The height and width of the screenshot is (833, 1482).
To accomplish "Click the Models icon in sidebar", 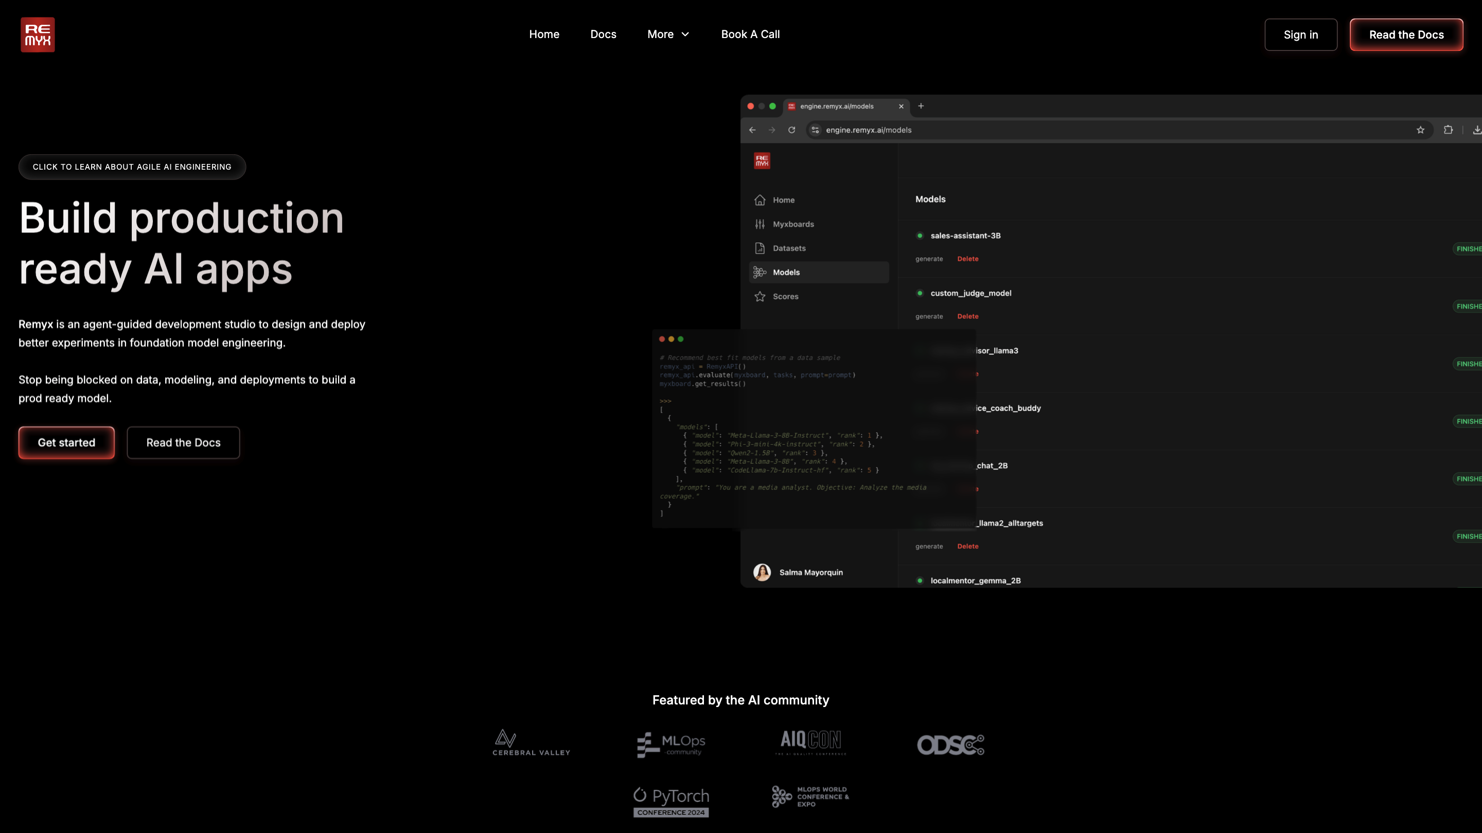I will (x=760, y=273).
